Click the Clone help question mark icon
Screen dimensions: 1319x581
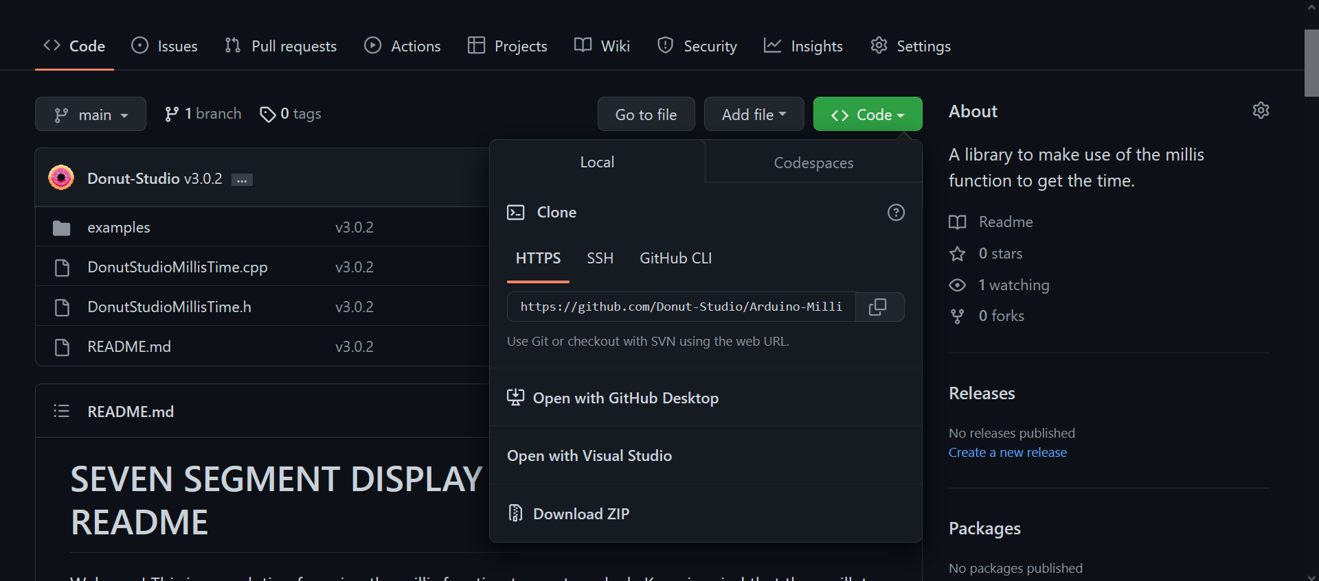click(x=896, y=213)
